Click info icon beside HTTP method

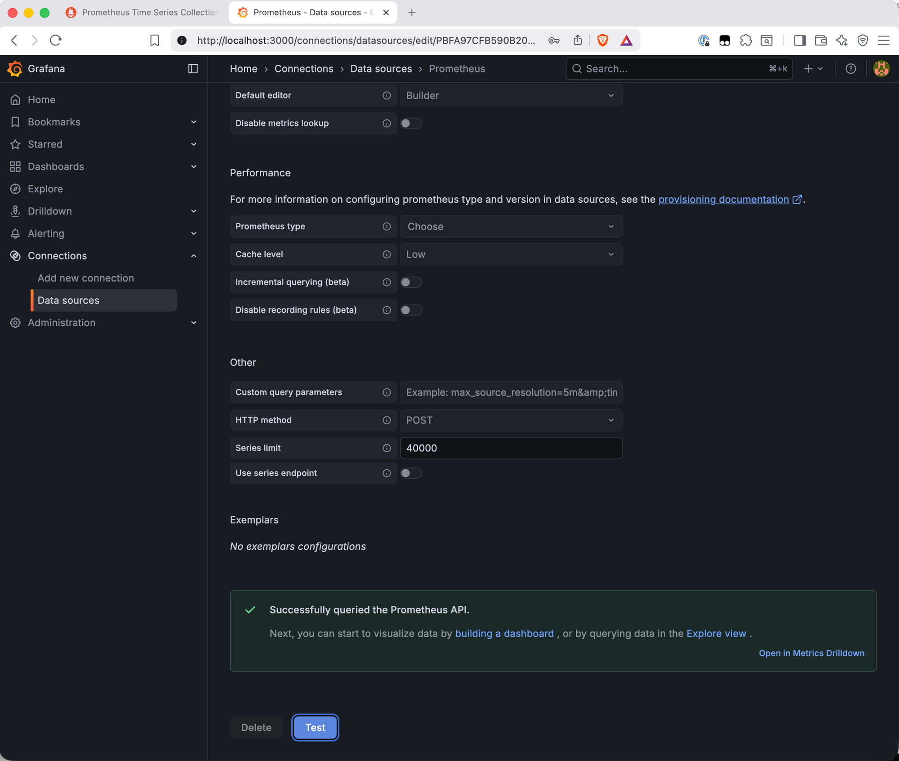[387, 420]
